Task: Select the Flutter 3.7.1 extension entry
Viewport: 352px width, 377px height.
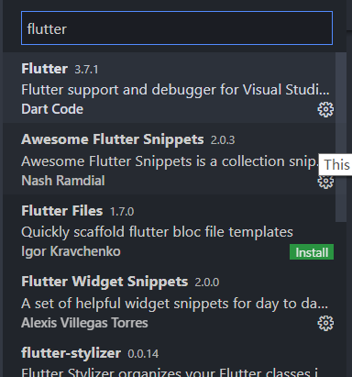Action: click(x=169, y=88)
